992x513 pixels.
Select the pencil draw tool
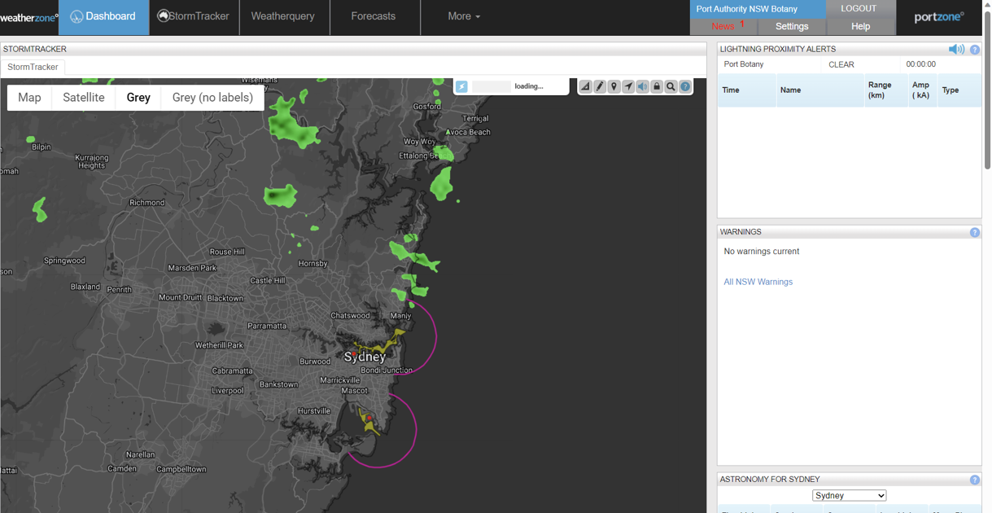click(600, 86)
